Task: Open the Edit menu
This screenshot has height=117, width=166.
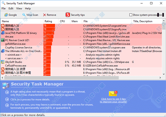Action: click(x=11, y=8)
